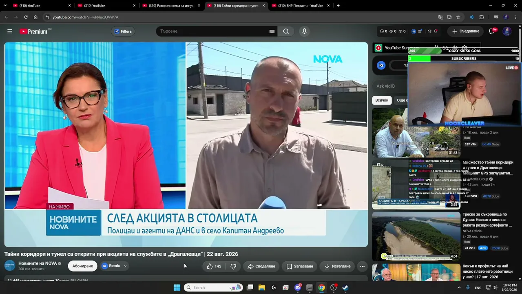522x294 pixels.
Task: Open the Какъв е профилът video title
Action: coord(488,272)
